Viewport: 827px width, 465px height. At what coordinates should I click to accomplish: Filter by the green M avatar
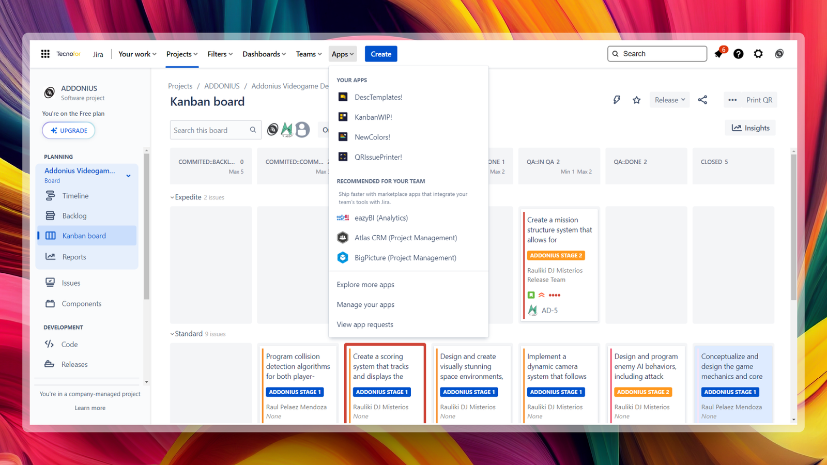pyautogui.click(x=287, y=130)
